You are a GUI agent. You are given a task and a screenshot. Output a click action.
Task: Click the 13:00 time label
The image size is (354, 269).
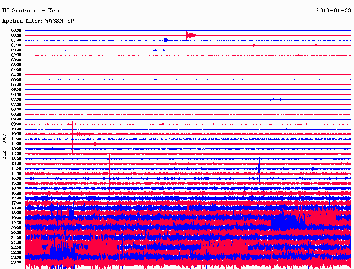point(16,159)
